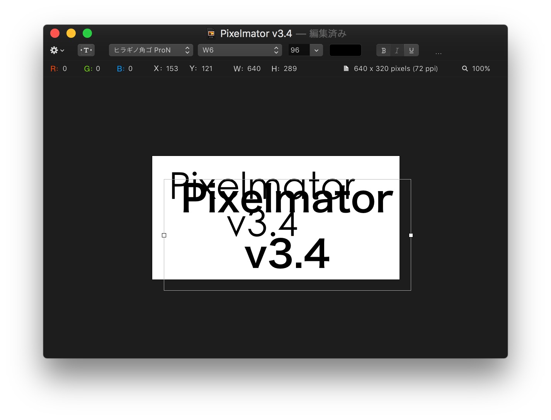The image size is (551, 420).
Task: Toggle bold formatting
Action: tap(383, 50)
